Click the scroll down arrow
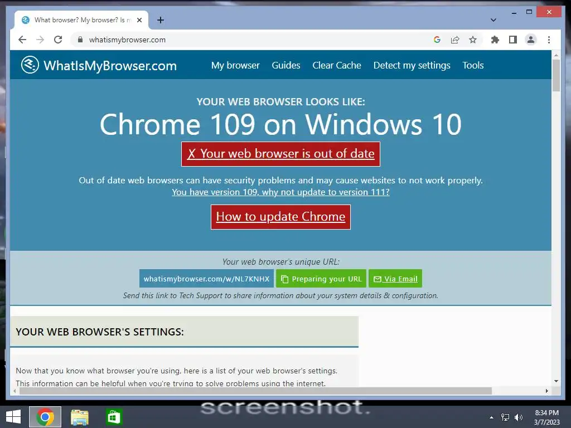Viewport: 571px width, 428px height. click(x=556, y=381)
